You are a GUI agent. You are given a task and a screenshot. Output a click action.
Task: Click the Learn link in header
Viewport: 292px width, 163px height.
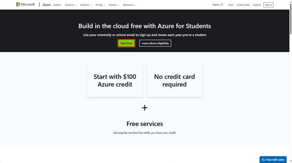click(x=231, y=5)
